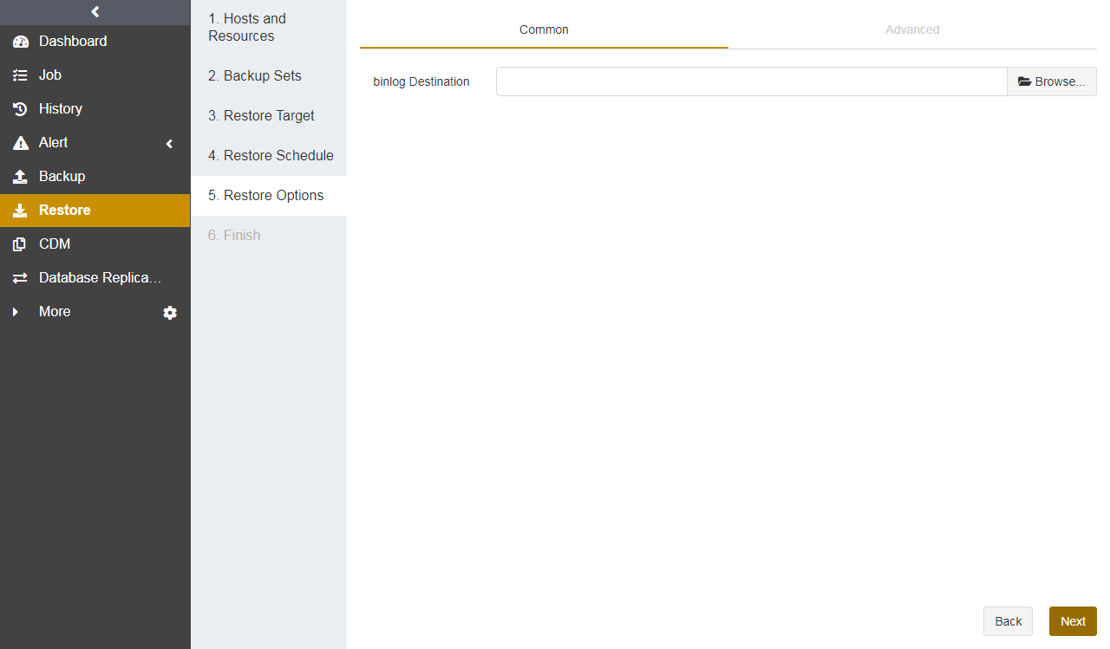The height and width of the screenshot is (649, 1110).
Task: Click the Backup upload icon
Action: (x=21, y=177)
